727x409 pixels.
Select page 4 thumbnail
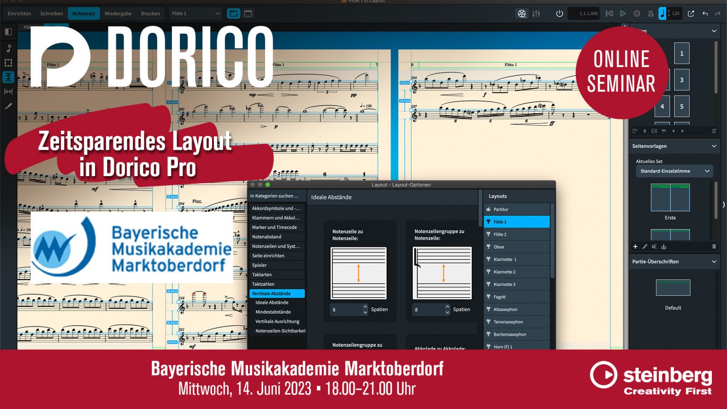pyautogui.click(x=662, y=107)
